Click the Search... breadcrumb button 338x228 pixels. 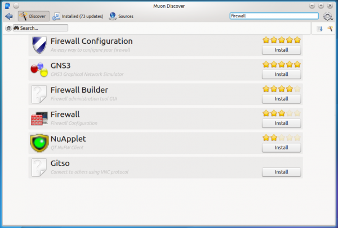[x=41, y=28]
